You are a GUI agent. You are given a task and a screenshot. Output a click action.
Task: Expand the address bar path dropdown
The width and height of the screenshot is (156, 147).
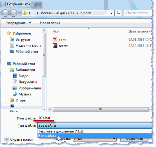tap(111, 13)
